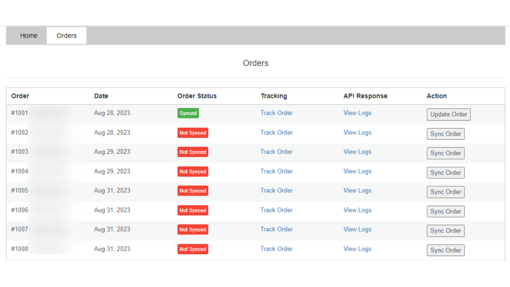The height and width of the screenshot is (287, 510).
Task: Open Track Order for order #1001
Action: pos(276,113)
